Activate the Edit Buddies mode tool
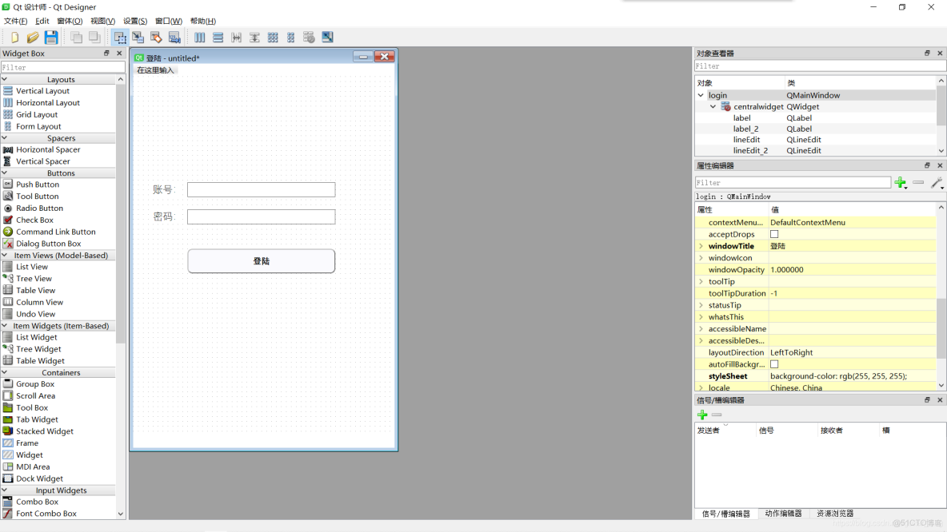Screen dimensions: 947x532 pos(156,37)
